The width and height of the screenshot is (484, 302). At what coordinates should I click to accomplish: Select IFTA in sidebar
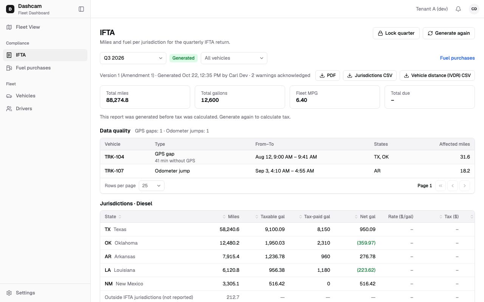(x=45, y=55)
